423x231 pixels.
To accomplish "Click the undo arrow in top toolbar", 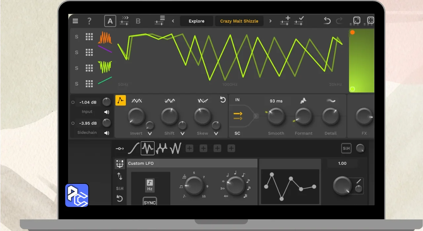I will (x=327, y=21).
